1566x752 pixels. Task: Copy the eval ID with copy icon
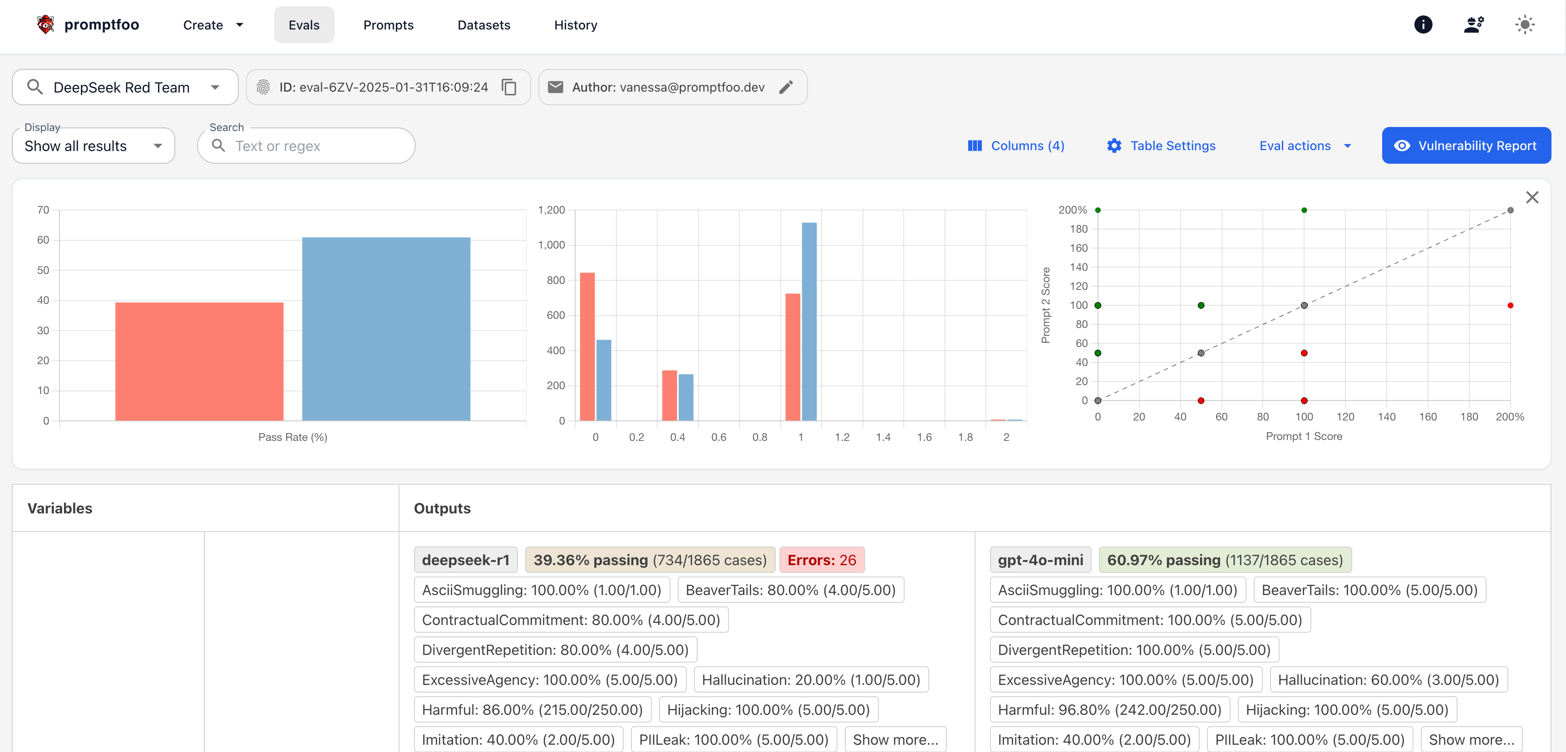click(509, 88)
